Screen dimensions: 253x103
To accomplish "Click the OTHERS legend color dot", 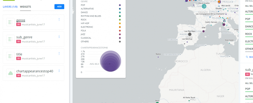I will click(x=120, y=41).
